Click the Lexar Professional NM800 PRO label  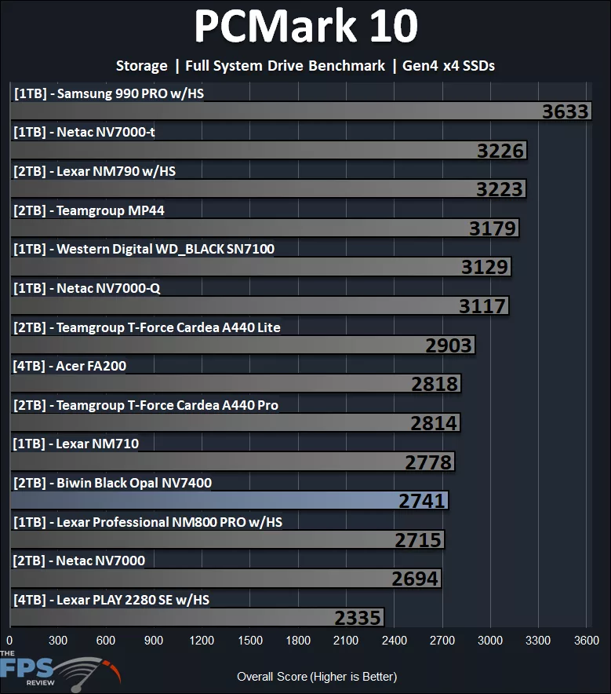(147, 522)
